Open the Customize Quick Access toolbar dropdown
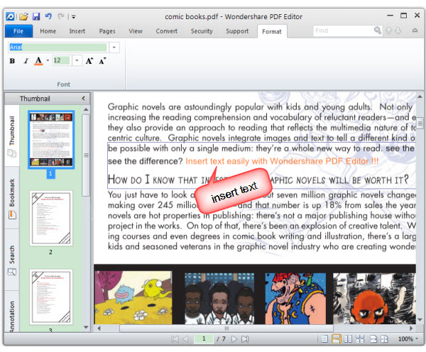Screen dimensions: 426x352 pos(73,17)
